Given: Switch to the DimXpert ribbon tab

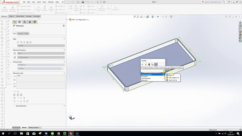Looking at the screenshot, I should point(37,16).
